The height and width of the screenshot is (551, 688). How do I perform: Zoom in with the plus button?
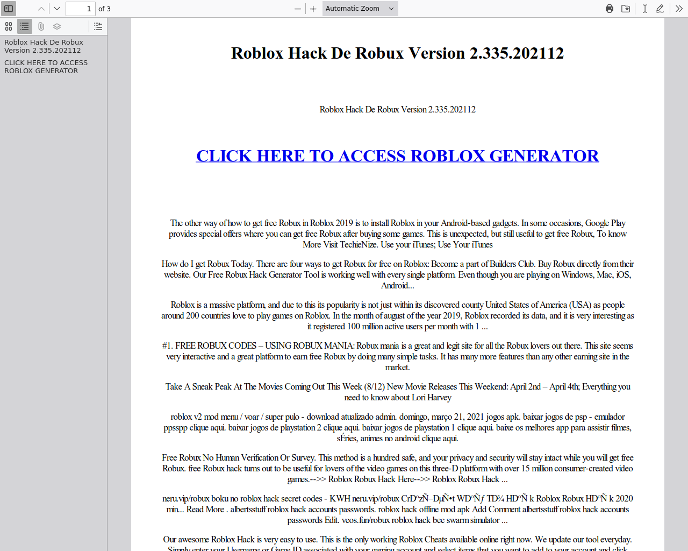313,9
